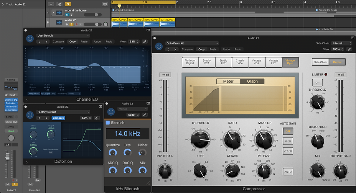Change Compressor view size 100% dropdown
Image resolution: width=356 pixels, height=193 pixels.
(338, 49)
